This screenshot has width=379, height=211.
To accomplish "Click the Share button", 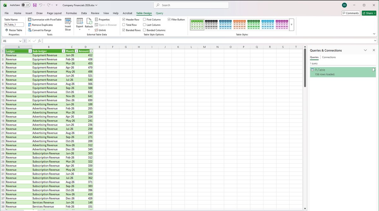I will (369, 13).
